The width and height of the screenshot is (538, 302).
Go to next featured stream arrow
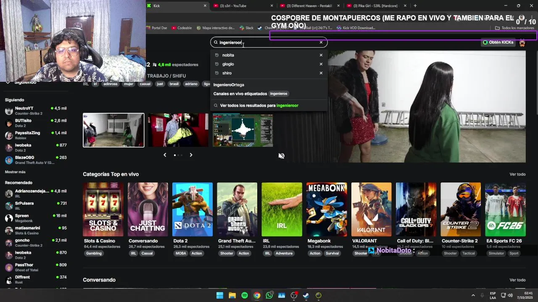coord(191,155)
